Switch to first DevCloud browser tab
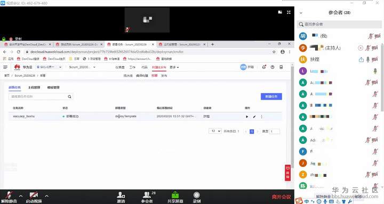The height and width of the screenshot is (204, 384). [27, 44]
